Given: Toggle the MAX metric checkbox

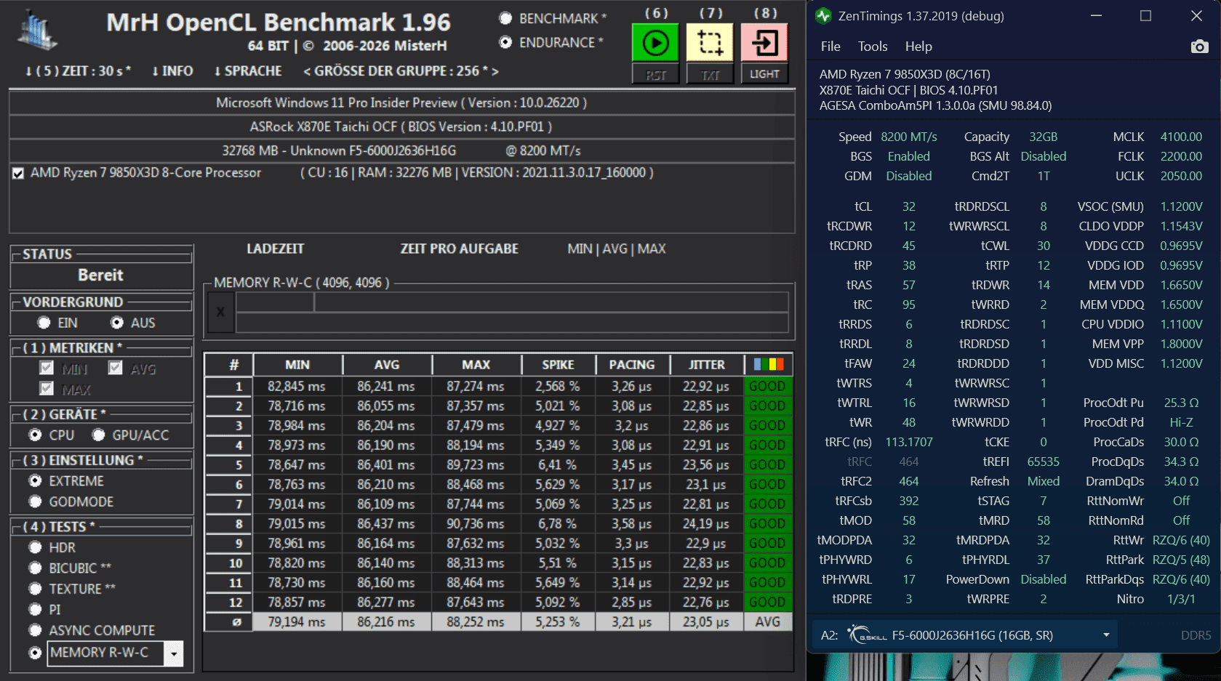Looking at the screenshot, I should (x=47, y=389).
